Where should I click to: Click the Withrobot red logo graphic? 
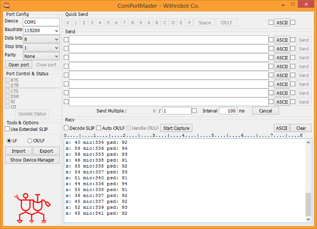click(x=32, y=208)
